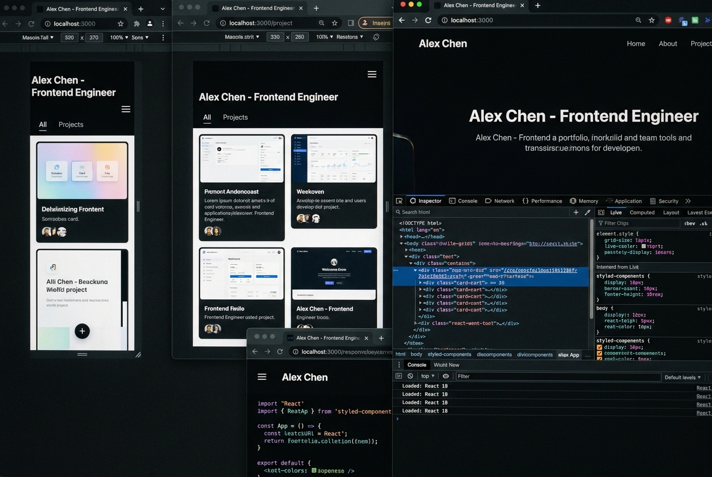
Task: Open the Security panel tab
Action: click(x=664, y=201)
